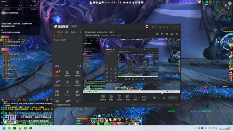Switch to the third scene tab

(x=73, y=32)
